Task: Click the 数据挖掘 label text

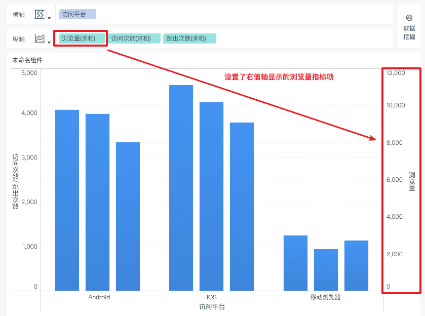Action: (409, 32)
